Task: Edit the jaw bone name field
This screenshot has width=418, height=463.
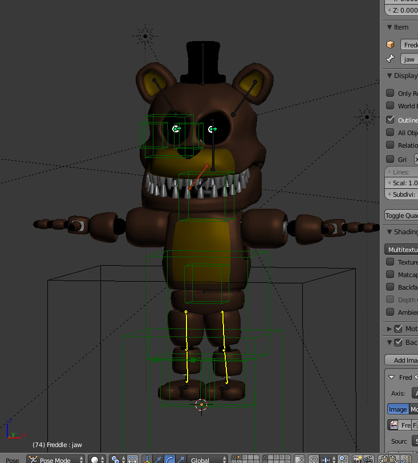Action: coord(409,59)
